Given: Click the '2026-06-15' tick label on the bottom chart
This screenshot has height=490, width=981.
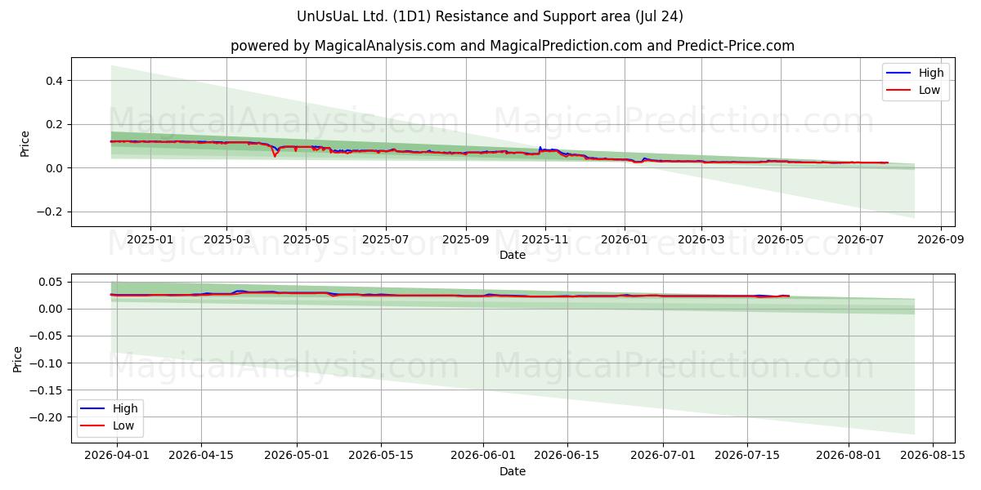Looking at the screenshot, I should point(568,456).
